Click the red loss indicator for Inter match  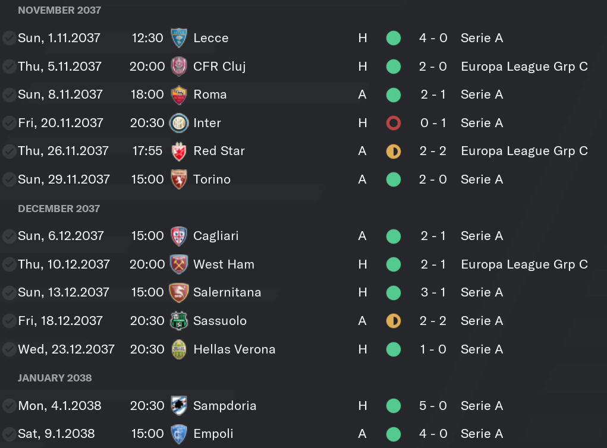[394, 123]
